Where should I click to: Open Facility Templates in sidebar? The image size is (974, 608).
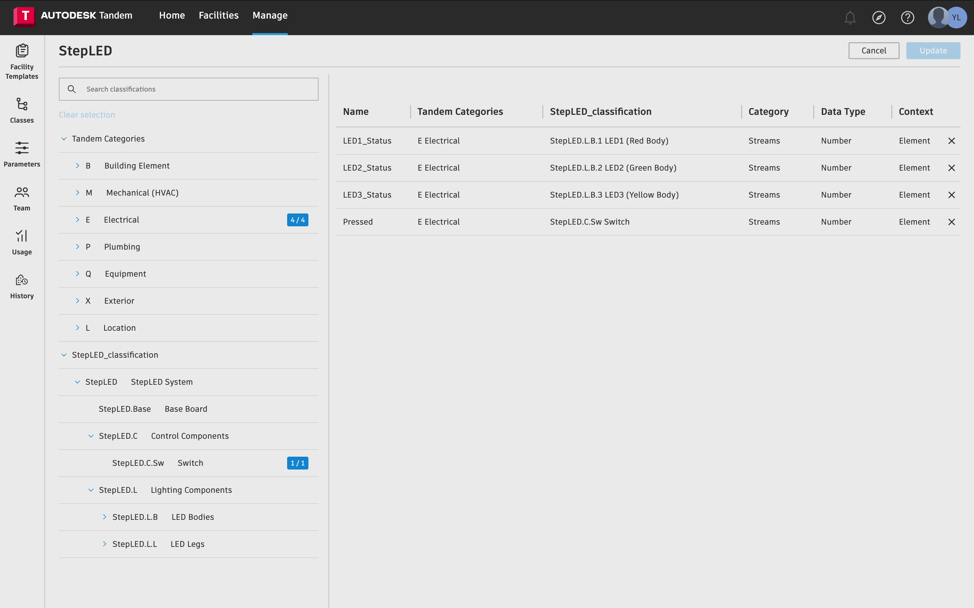(22, 61)
